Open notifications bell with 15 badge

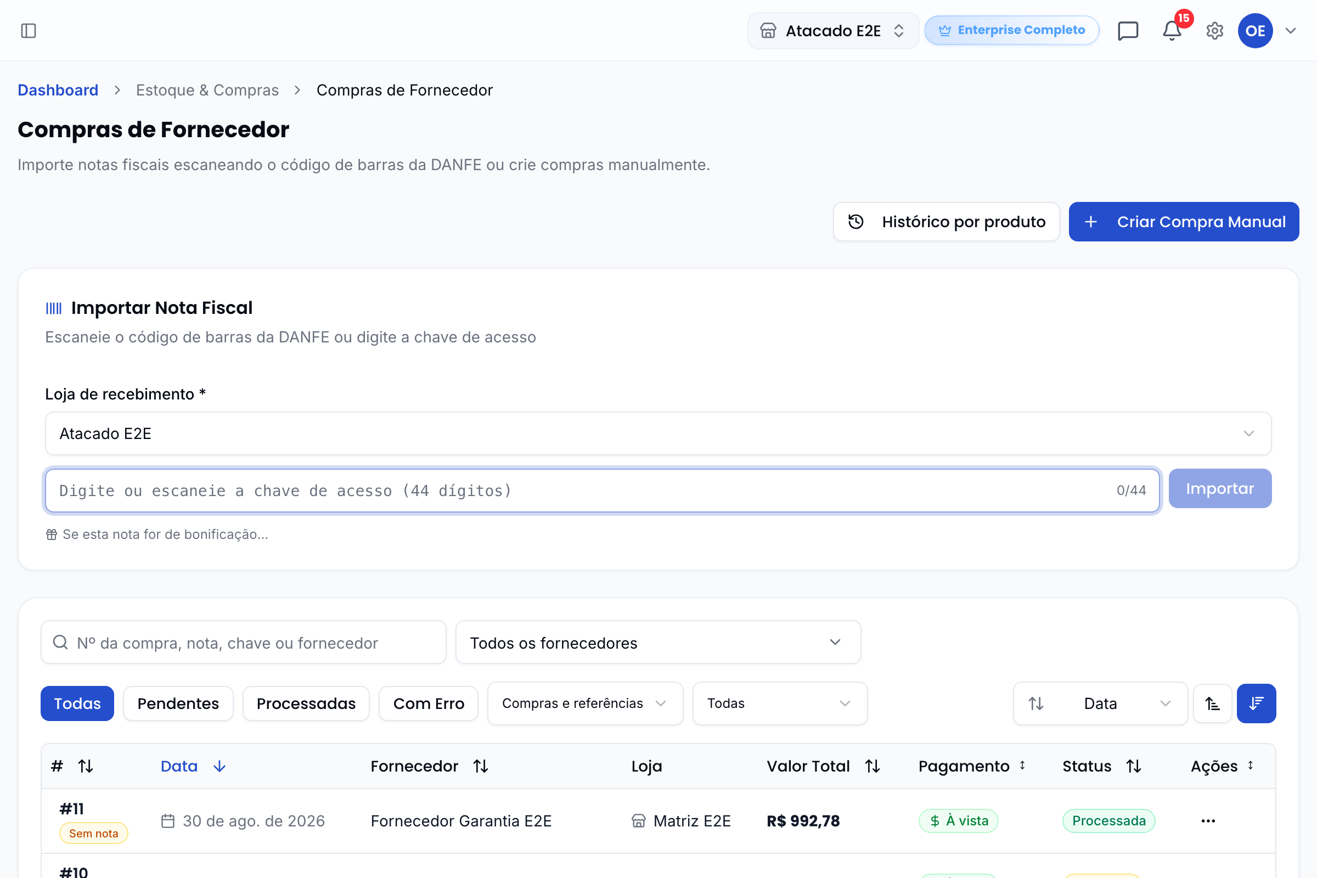pyautogui.click(x=1172, y=30)
